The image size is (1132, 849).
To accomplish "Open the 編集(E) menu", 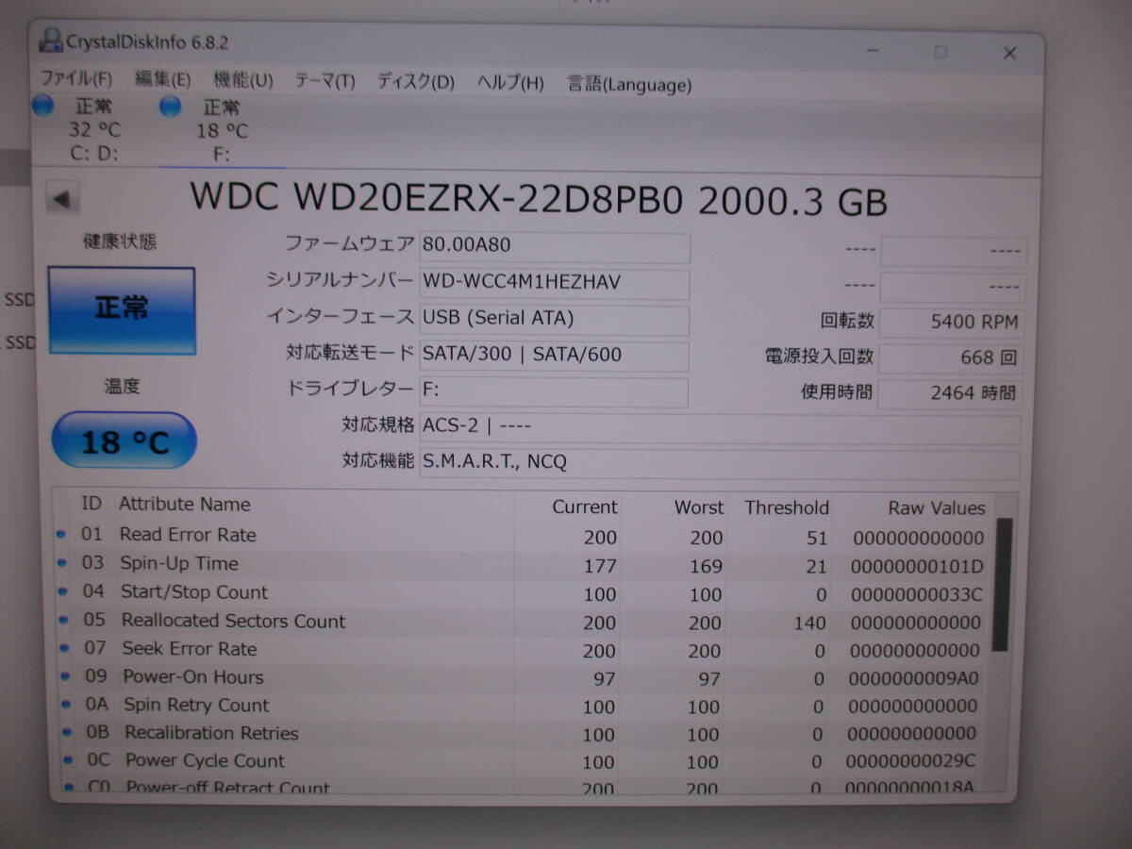I will [162, 81].
